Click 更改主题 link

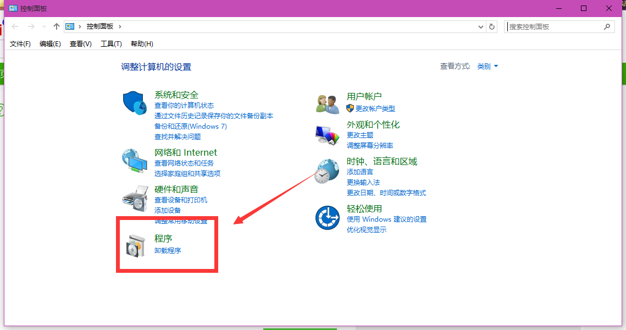(x=360, y=135)
